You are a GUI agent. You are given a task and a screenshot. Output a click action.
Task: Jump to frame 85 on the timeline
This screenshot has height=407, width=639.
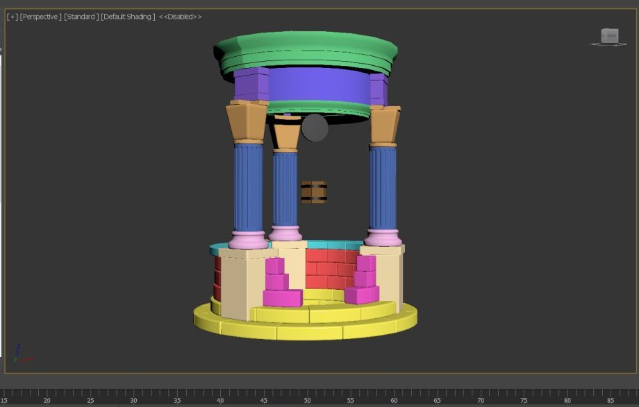click(610, 401)
